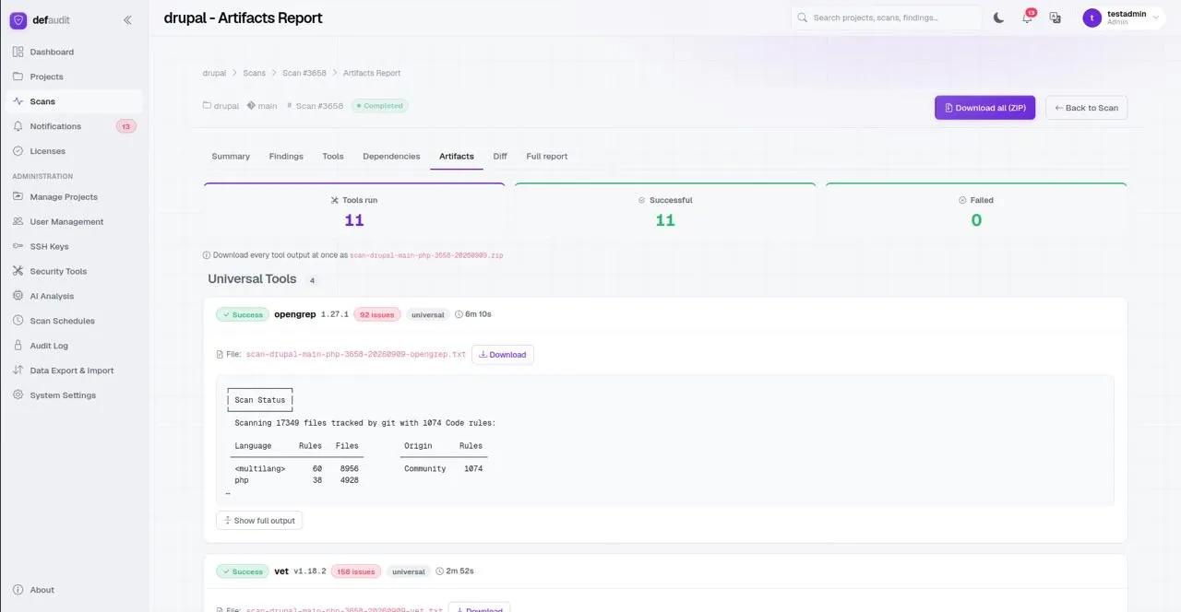This screenshot has width=1181, height=612.
Task: Click zip filename scan-drupal-main-php-3658-20260909.zip
Action: pyautogui.click(x=426, y=255)
